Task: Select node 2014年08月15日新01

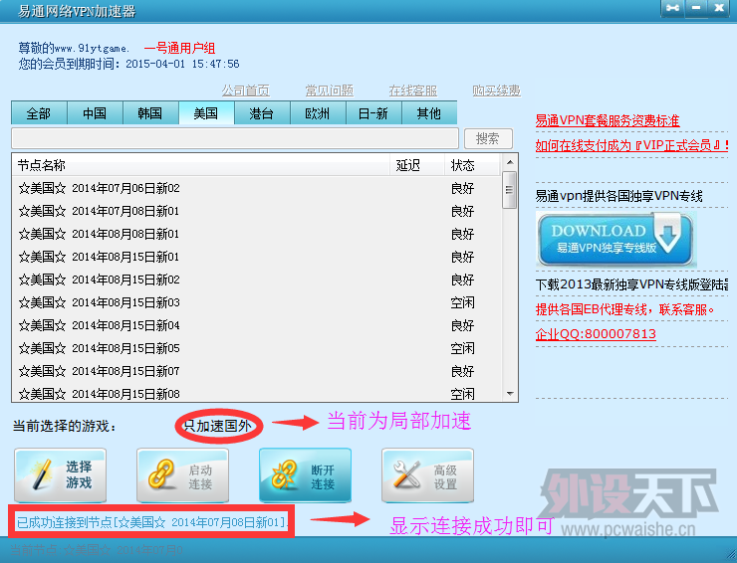Action: click(257, 257)
